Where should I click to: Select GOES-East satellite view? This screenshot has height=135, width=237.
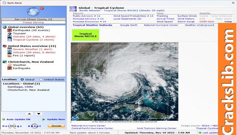(x=207, y=22)
